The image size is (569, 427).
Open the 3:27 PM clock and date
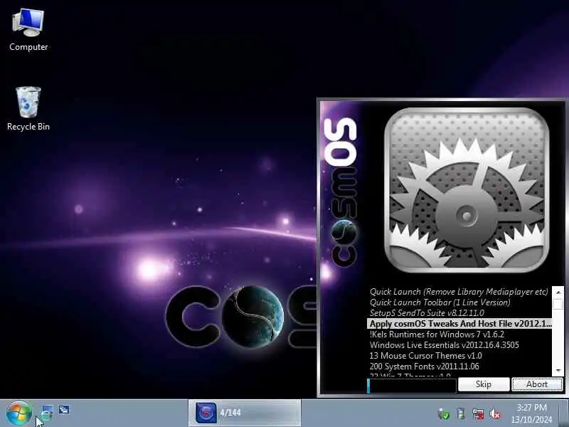(x=531, y=413)
